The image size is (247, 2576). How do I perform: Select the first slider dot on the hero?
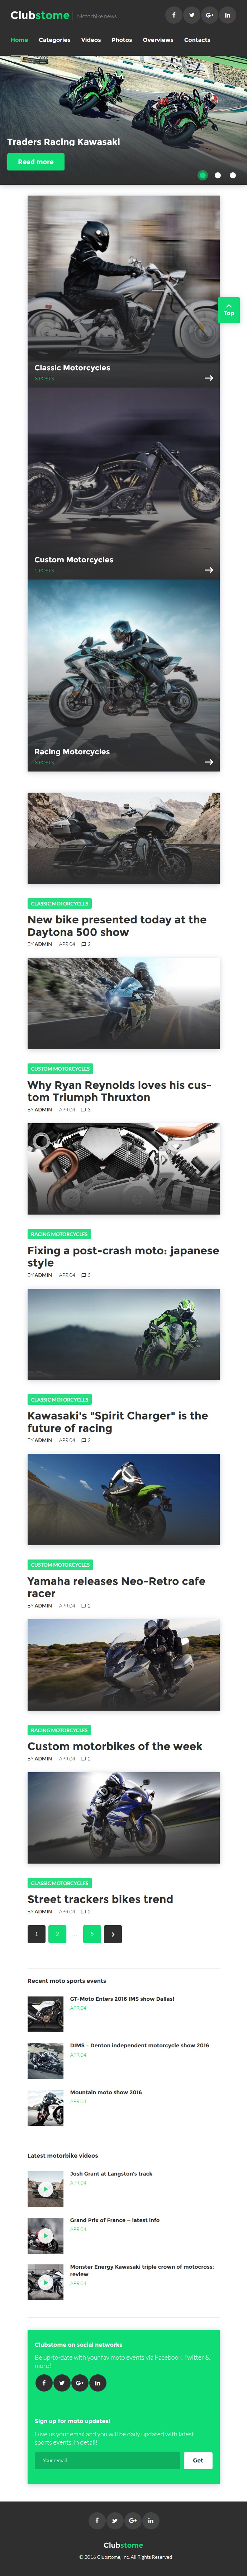click(x=203, y=175)
